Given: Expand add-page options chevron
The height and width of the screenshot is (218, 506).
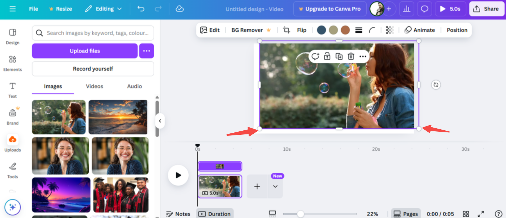Looking at the screenshot, I should 275,186.
